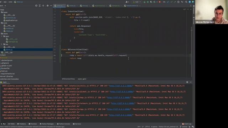Screen dimensions: 228x128
Task: Select application.py in the project tree
Action: (x=10, y=21)
